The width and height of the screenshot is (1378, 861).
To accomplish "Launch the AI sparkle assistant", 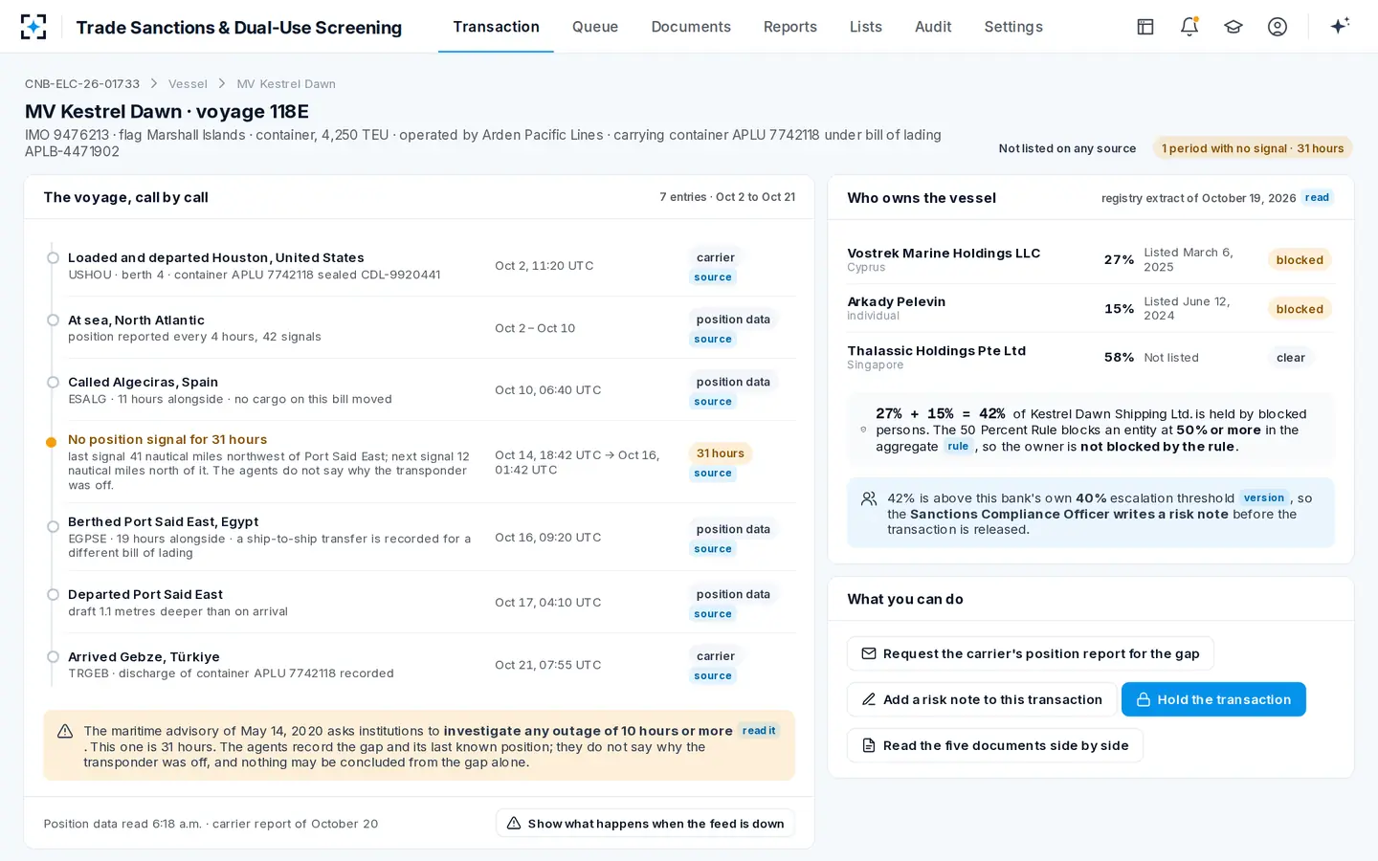I will point(1340,26).
